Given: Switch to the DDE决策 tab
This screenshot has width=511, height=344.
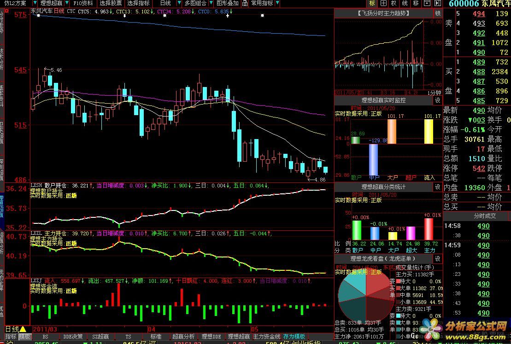Looking at the screenshot, I should tap(73, 337).
